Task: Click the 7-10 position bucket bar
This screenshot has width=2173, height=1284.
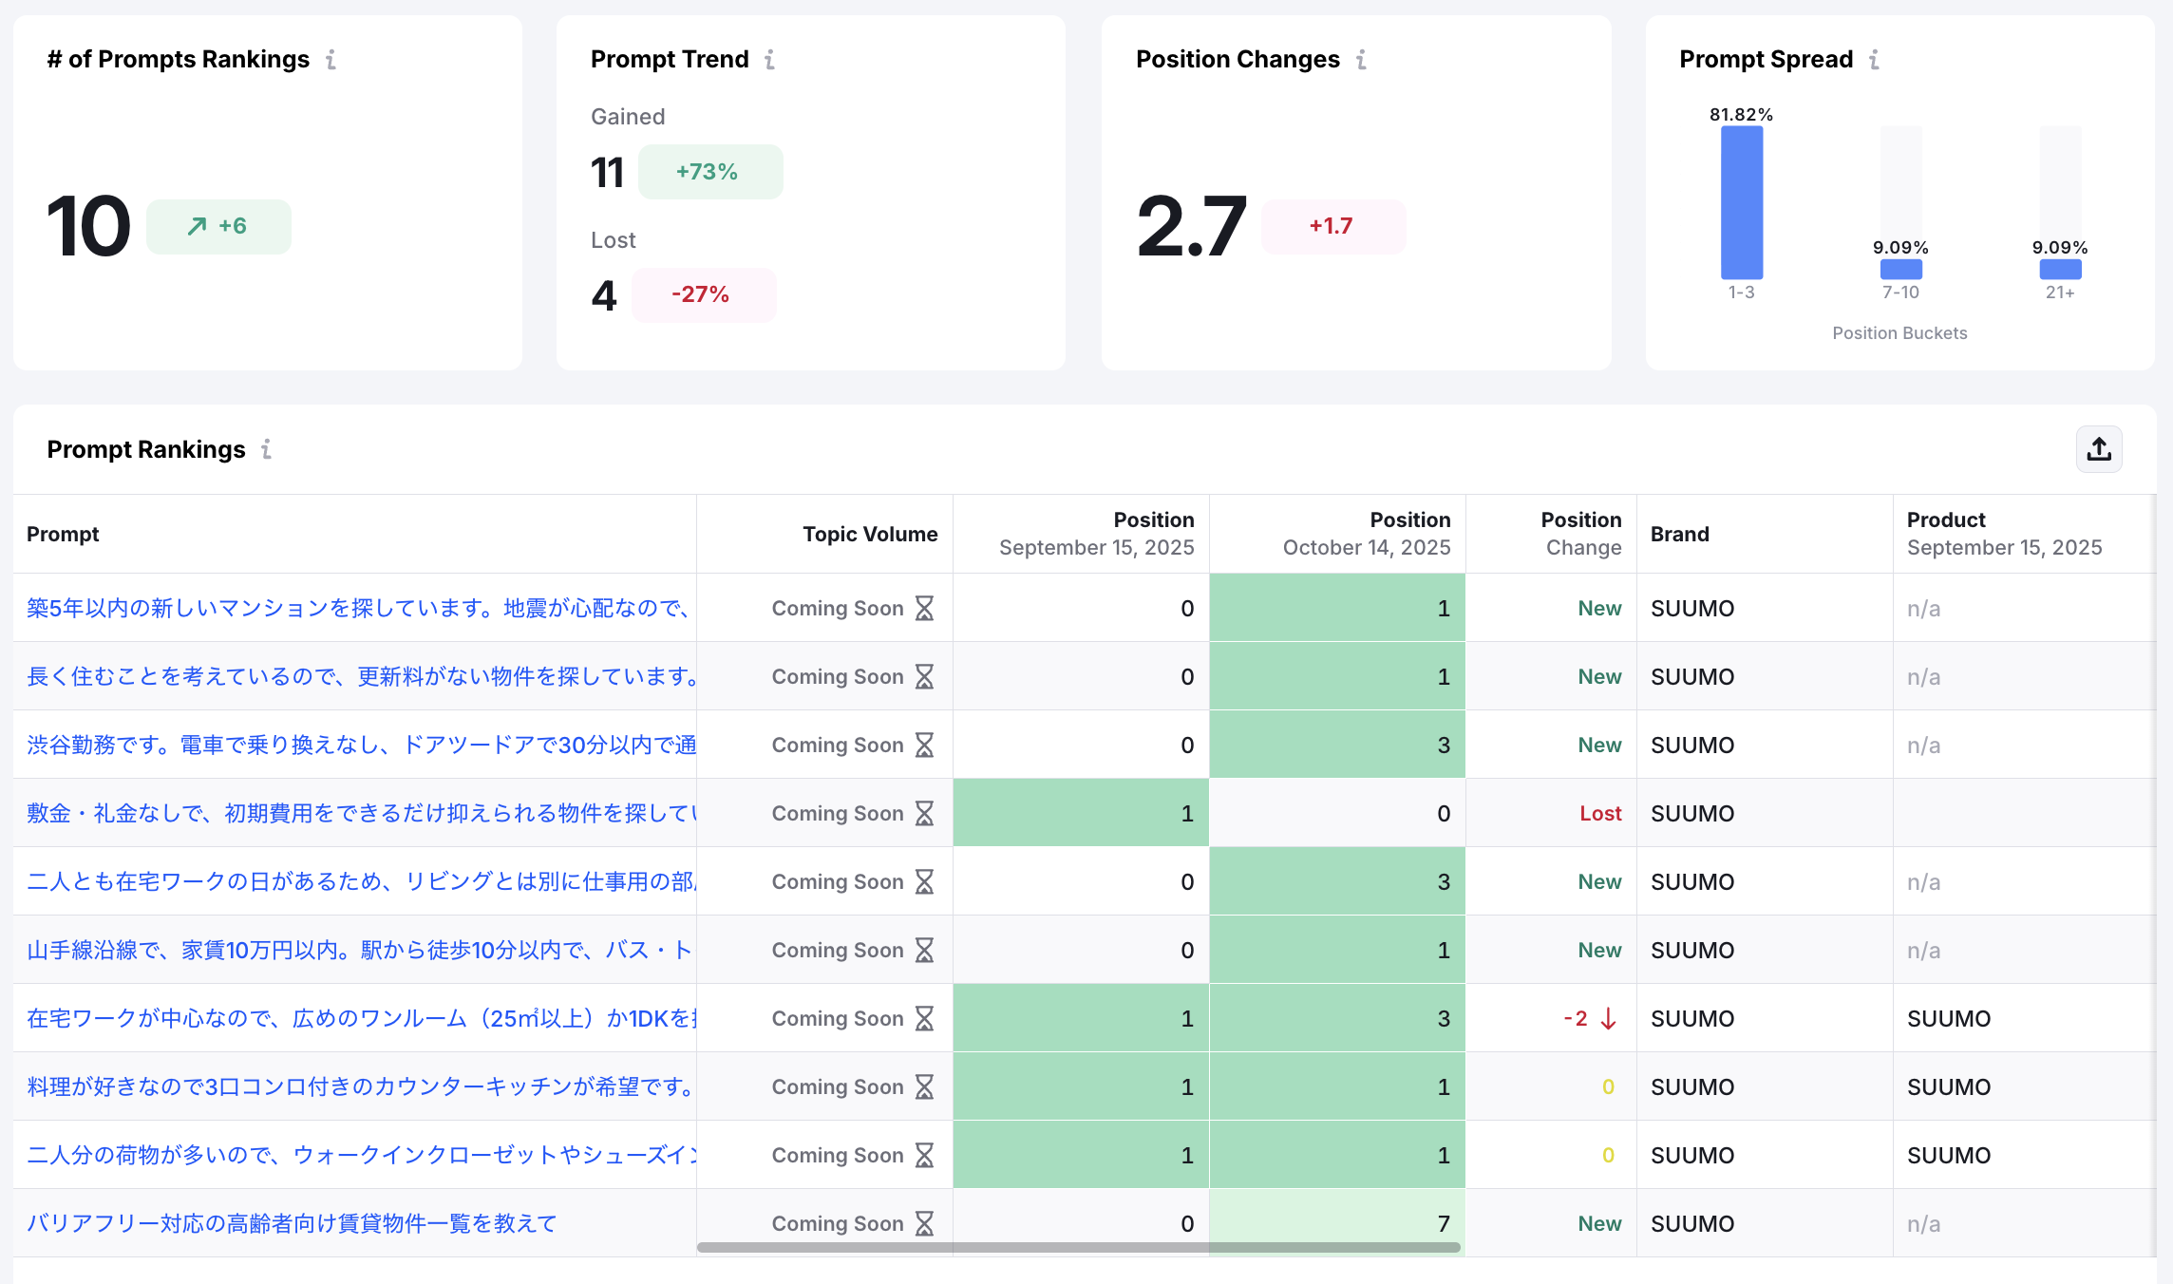Action: click(1900, 269)
